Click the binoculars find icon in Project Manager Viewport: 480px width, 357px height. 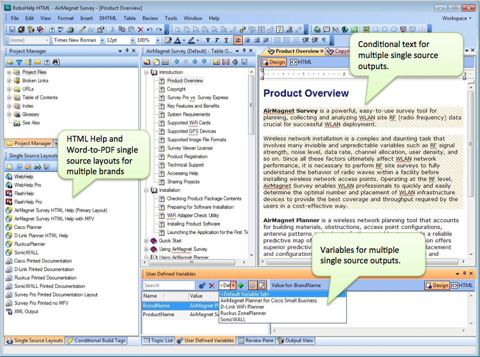click(x=56, y=62)
